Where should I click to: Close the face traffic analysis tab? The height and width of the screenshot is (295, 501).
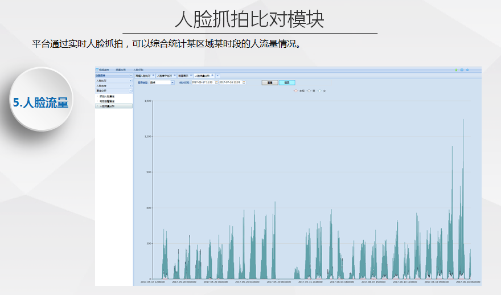[x=212, y=75]
